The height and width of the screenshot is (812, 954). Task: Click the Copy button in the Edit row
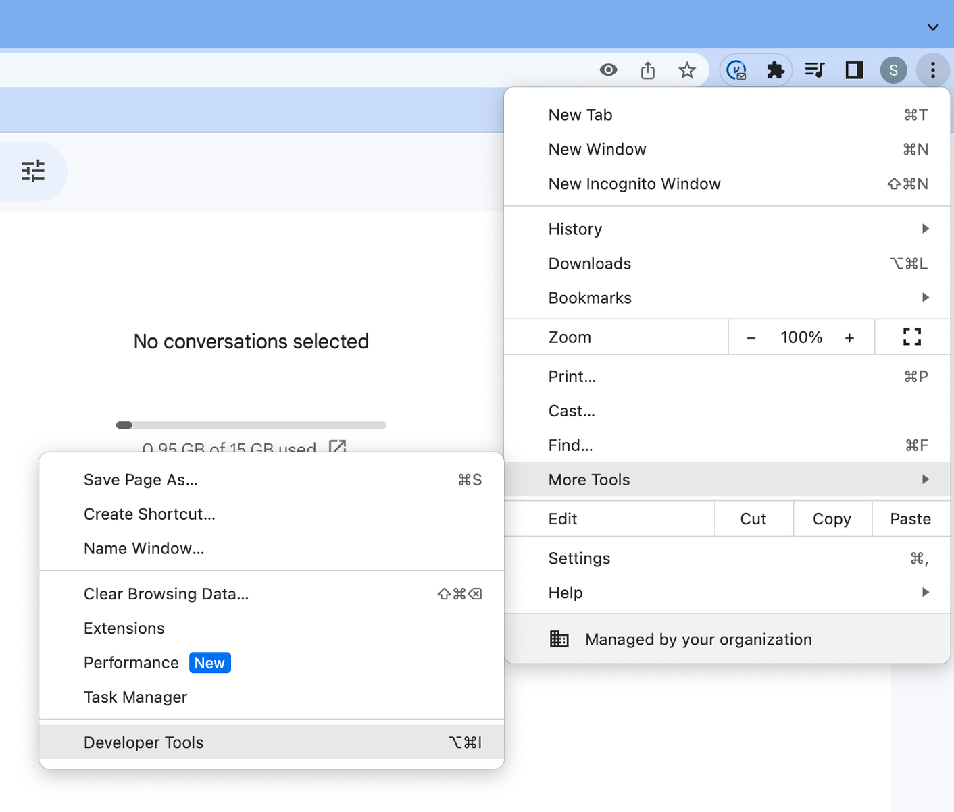click(832, 518)
